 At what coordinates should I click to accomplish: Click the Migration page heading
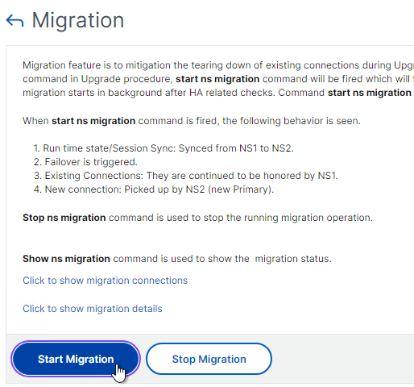[78, 20]
